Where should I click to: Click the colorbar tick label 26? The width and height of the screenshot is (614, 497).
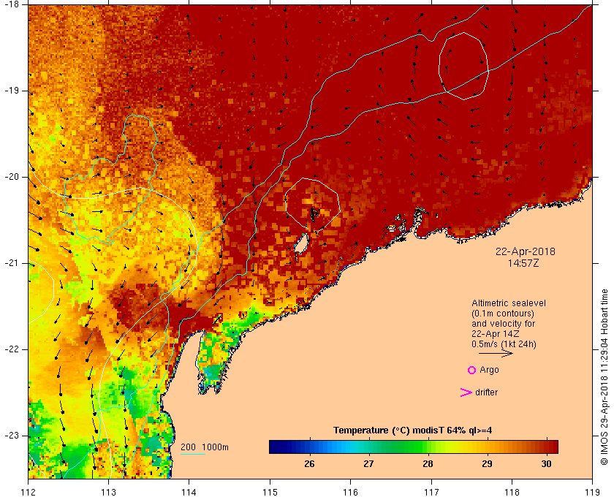(309, 464)
